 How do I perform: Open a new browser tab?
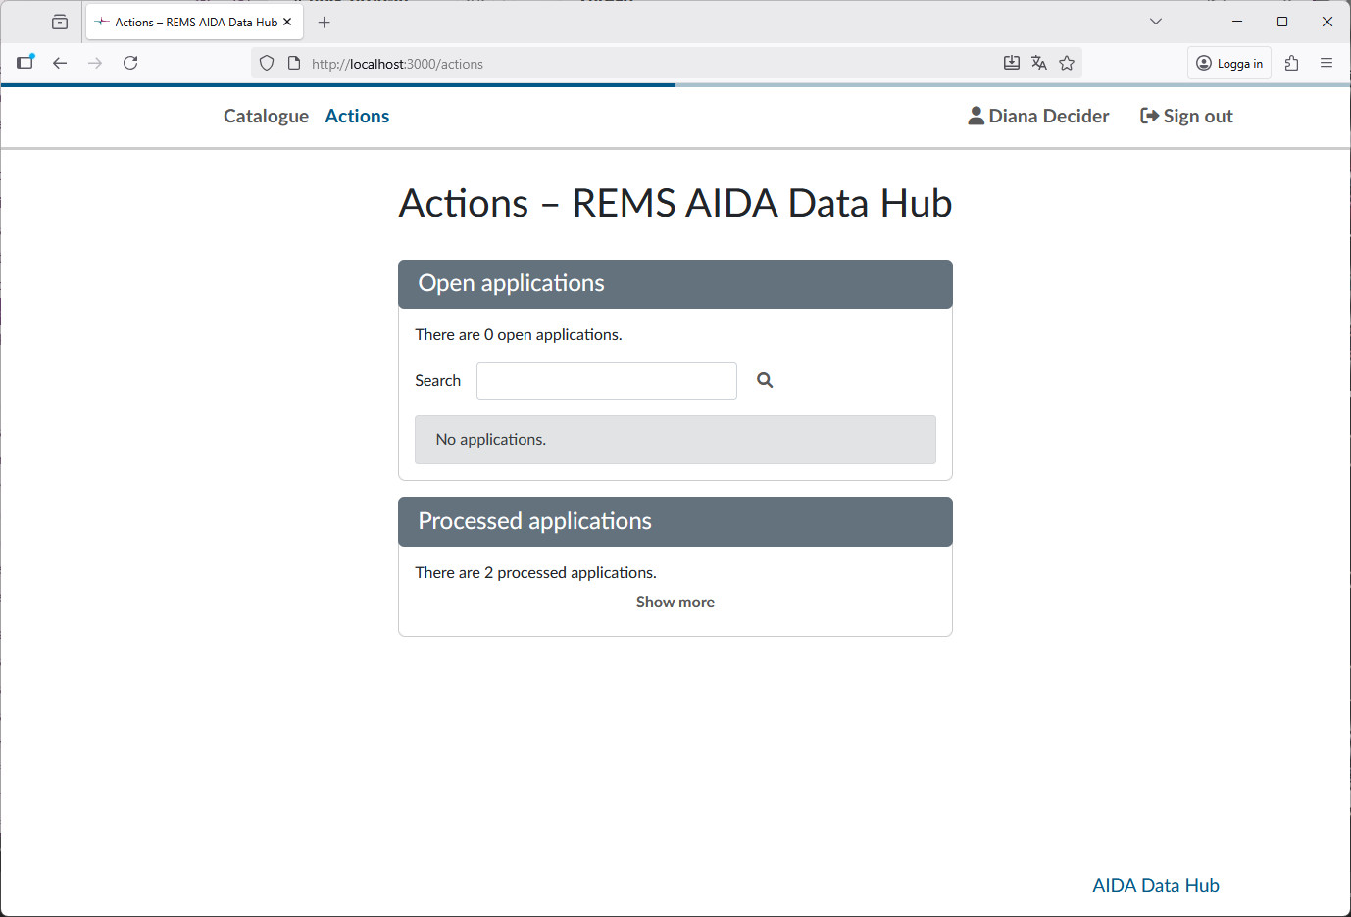point(324,21)
